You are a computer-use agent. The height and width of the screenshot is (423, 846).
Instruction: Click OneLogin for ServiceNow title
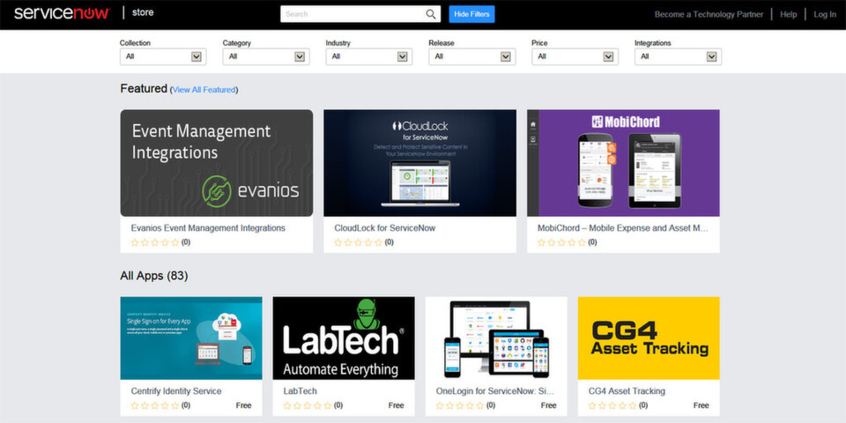click(494, 391)
